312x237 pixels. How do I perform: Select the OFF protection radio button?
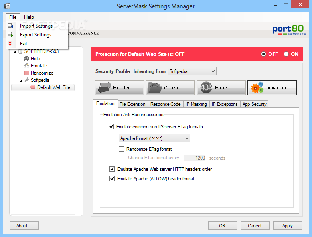point(263,54)
